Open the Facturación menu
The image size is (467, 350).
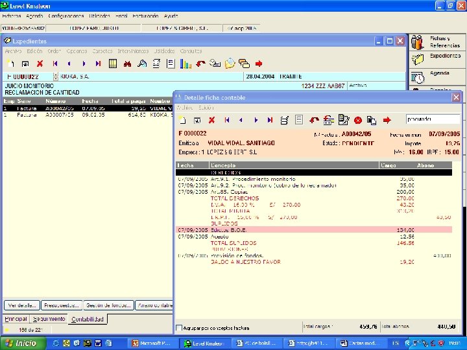[x=145, y=16]
